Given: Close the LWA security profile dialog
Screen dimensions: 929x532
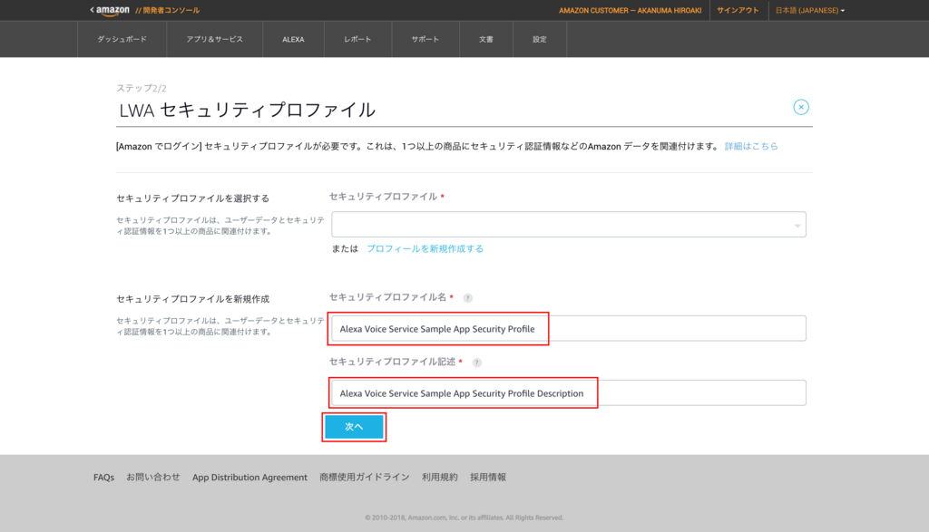Looking at the screenshot, I should click(801, 107).
